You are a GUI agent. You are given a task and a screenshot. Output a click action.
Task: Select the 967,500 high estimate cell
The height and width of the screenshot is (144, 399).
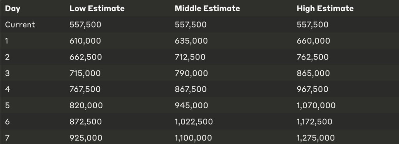click(312, 89)
